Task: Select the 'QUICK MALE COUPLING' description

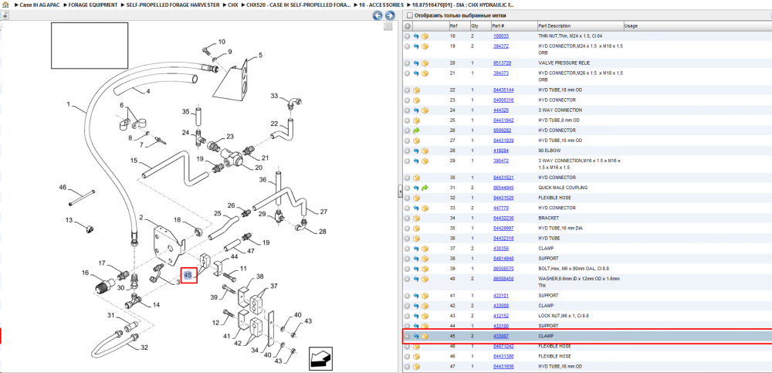Action: tap(563, 188)
